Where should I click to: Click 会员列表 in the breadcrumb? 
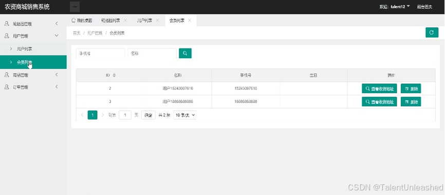(x=117, y=33)
